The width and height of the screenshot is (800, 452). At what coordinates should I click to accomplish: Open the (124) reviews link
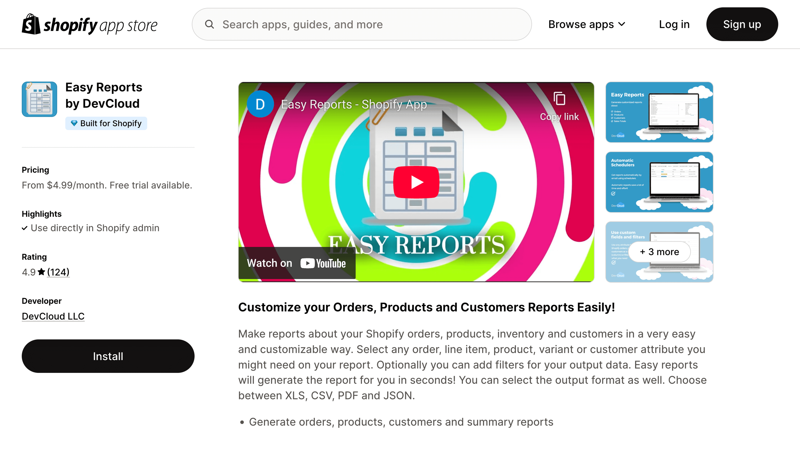[58, 272]
